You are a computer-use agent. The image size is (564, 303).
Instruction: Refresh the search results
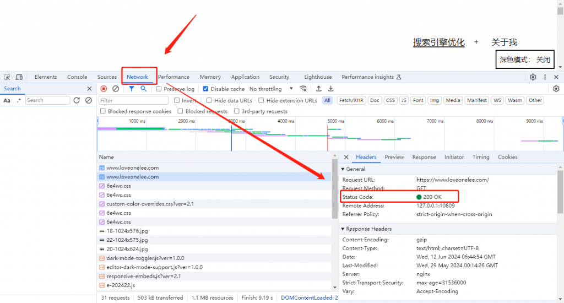[x=77, y=100]
